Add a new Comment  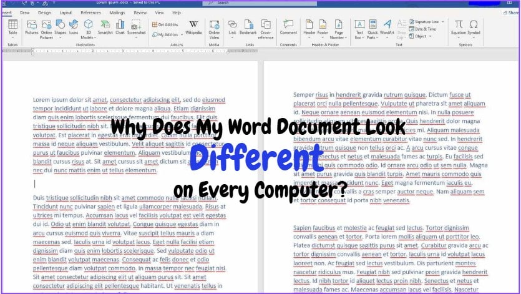click(x=288, y=27)
